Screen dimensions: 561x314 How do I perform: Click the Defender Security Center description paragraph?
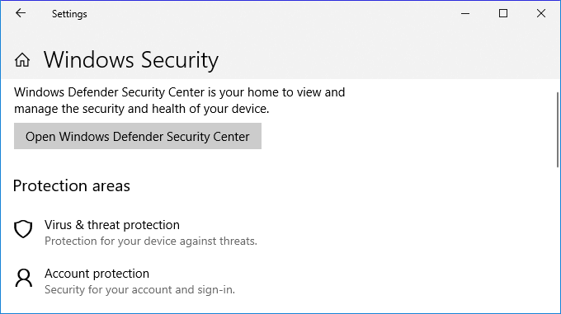pyautogui.click(x=180, y=101)
